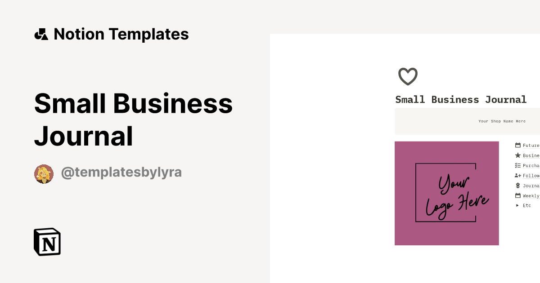Click the add-person icon next to Follow

click(x=517, y=175)
